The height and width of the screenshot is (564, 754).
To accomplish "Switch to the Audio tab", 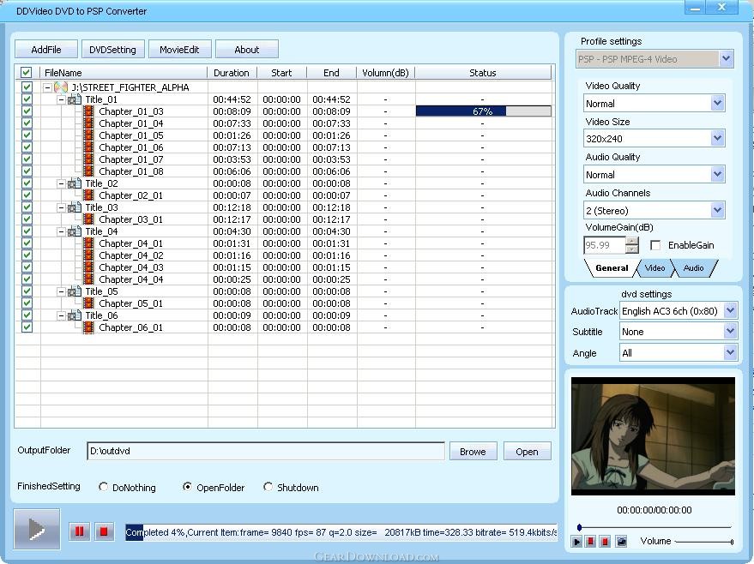I will point(693,268).
